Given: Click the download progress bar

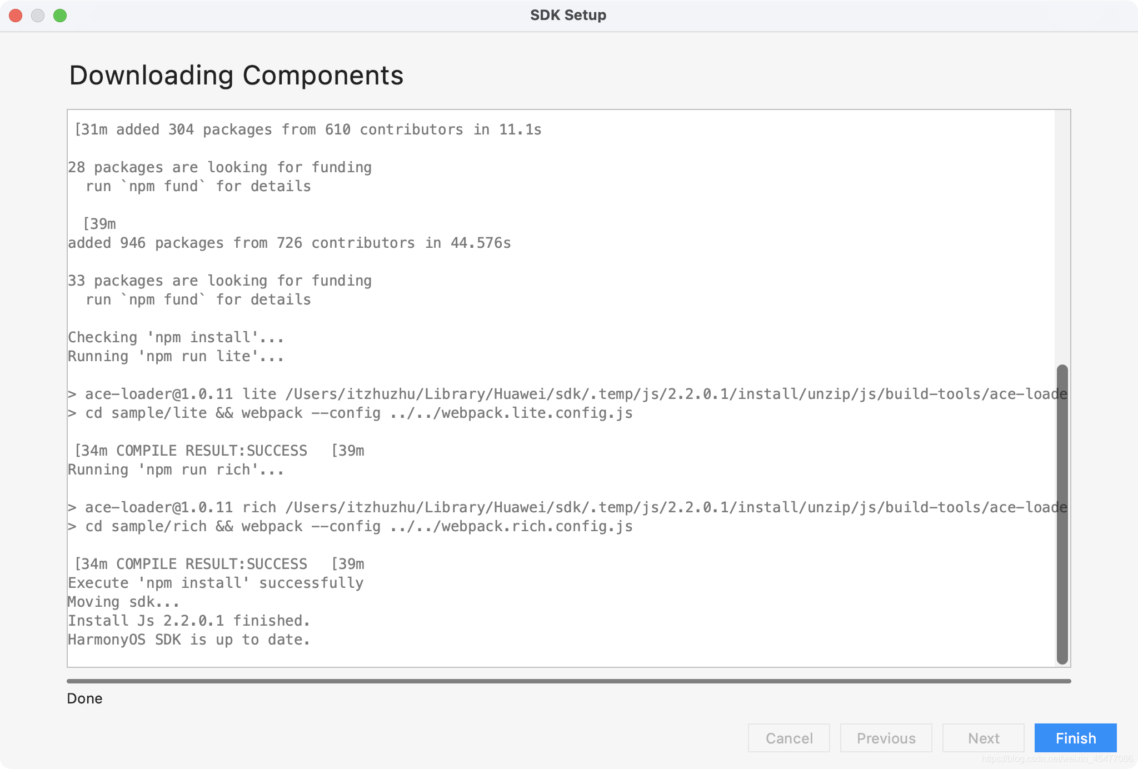Looking at the screenshot, I should click(568, 681).
